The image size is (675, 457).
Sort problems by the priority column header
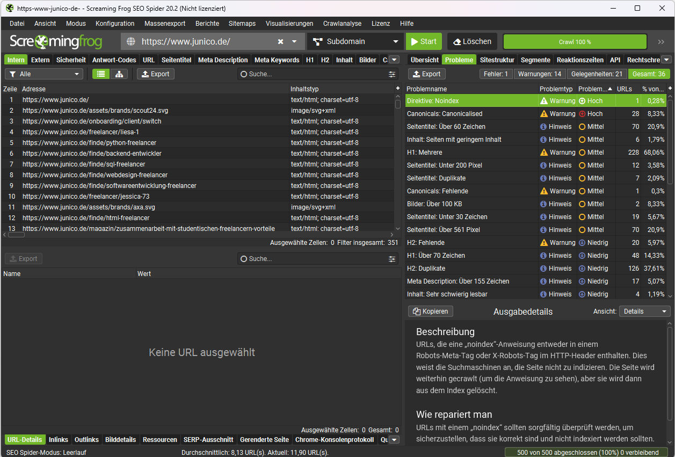tap(596, 89)
